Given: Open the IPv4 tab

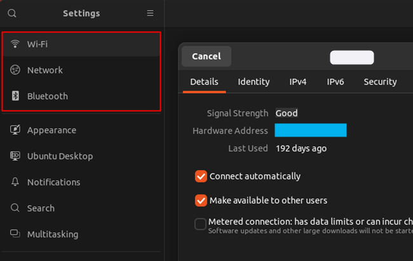Looking at the screenshot, I should (x=298, y=82).
